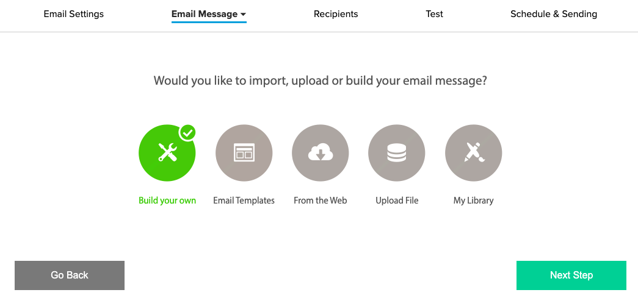Viewport: 638px width, 298px height.
Task: Click the Build your own label
Action: [x=167, y=200]
